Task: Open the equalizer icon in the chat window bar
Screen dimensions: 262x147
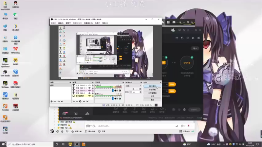Action: (x=67, y=132)
